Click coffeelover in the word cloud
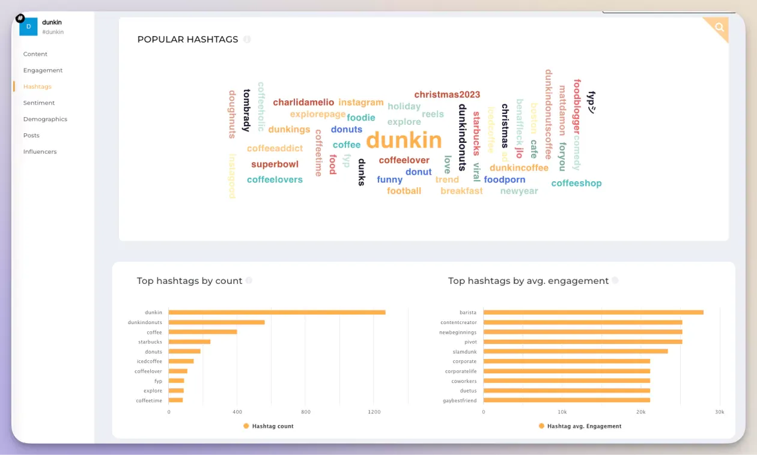 point(404,160)
